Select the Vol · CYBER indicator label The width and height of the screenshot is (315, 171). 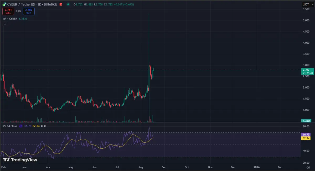coord(10,19)
